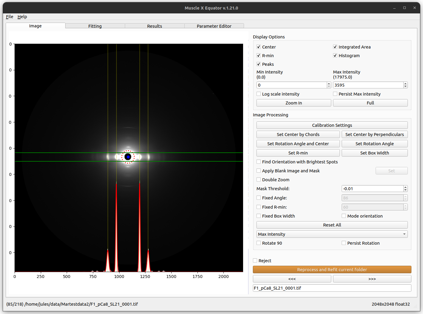Toggle the Histogram checkbox

pos(335,56)
